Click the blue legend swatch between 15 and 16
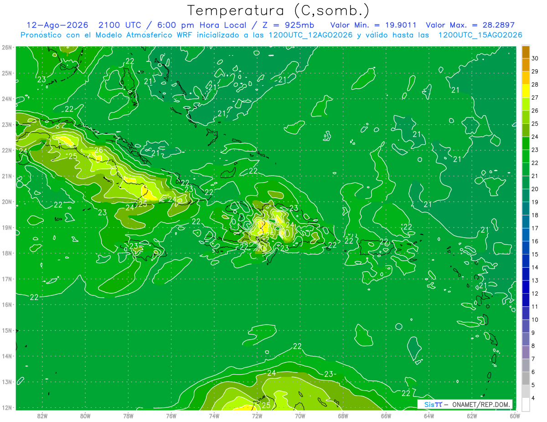 [x=526, y=248]
